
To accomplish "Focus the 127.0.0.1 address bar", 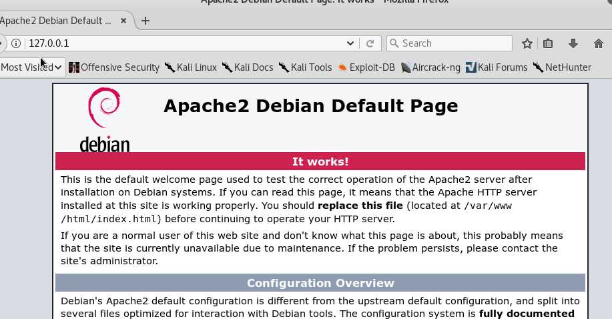I will (x=186, y=43).
